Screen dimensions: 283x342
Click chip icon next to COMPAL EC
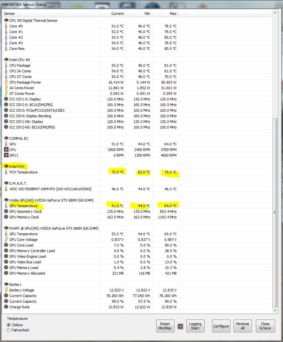6,138
